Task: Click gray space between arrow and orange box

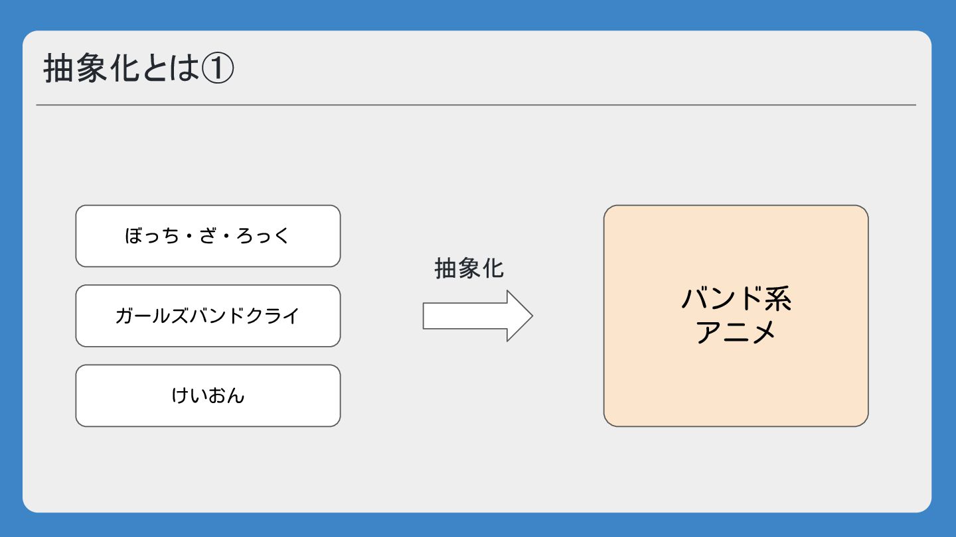Action: (568, 316)
